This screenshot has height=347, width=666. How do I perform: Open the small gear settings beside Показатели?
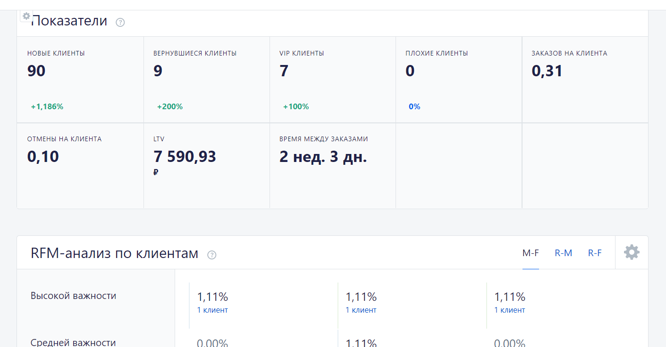click(x=26, y=16)
